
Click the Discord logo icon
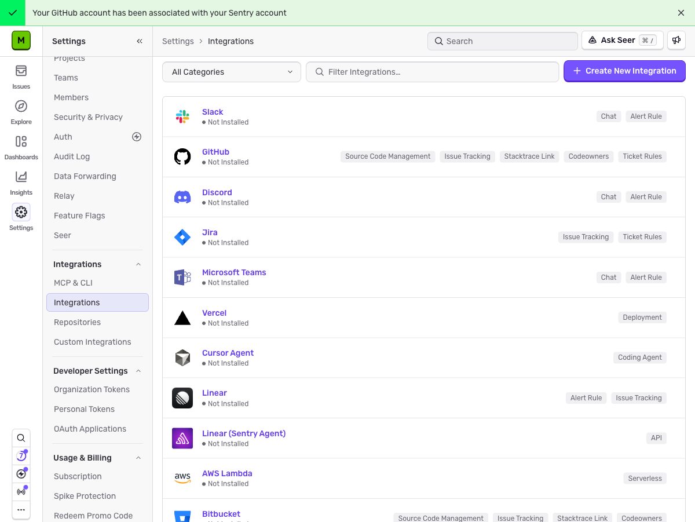point(182,197)
